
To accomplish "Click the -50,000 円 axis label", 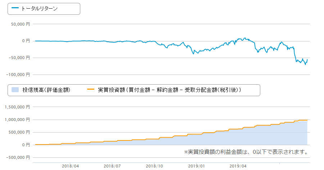I will click(19, 58).
